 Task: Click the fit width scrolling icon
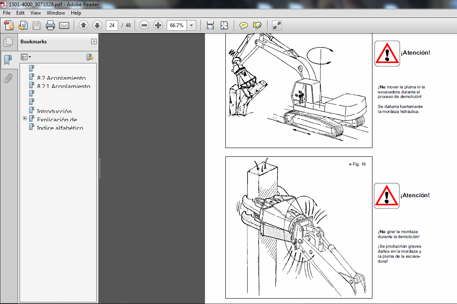pyautogui.click(x=210, y=25)
